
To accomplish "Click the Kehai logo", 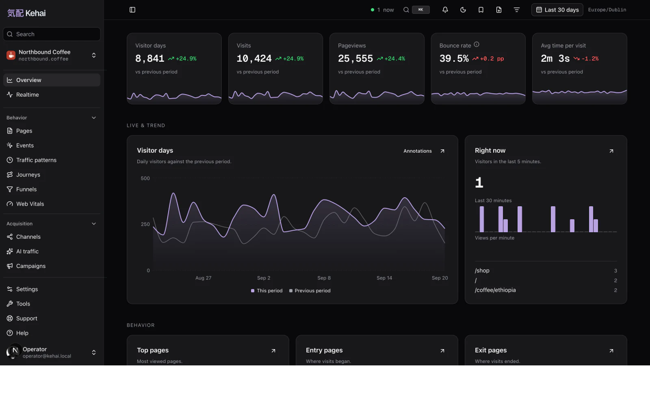I will (26, 13).
